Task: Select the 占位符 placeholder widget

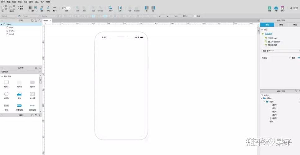Action: [x=32, y=95]
